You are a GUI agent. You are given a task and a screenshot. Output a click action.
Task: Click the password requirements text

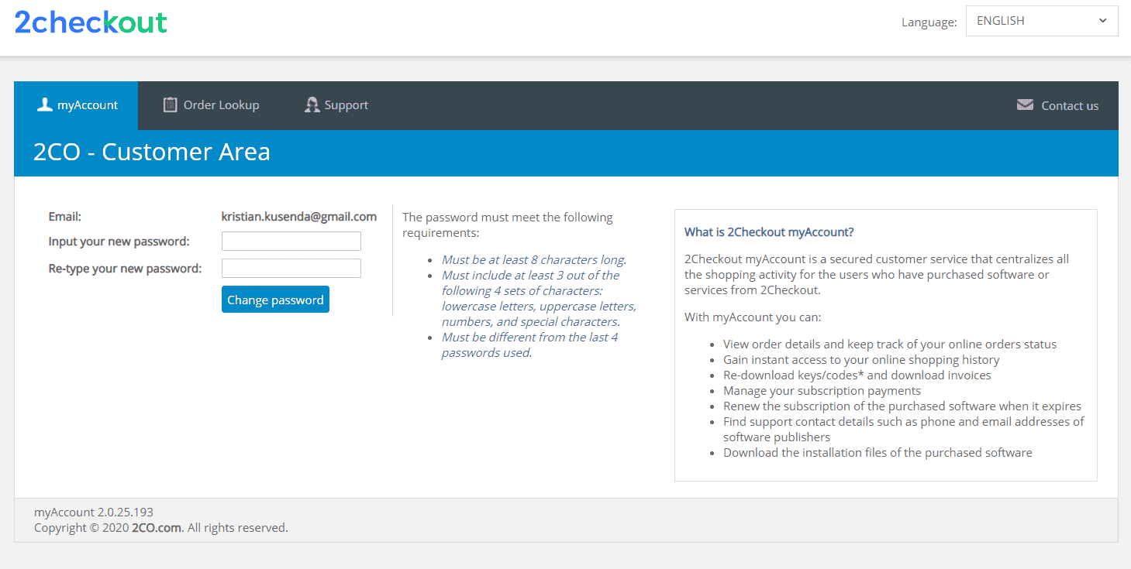coord(508,225)
